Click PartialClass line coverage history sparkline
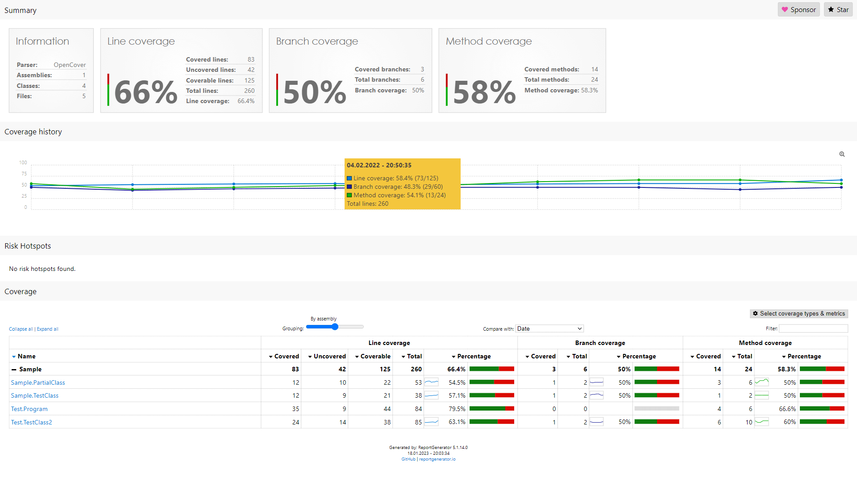Screen dimensions: 857x482 [431, 382]
